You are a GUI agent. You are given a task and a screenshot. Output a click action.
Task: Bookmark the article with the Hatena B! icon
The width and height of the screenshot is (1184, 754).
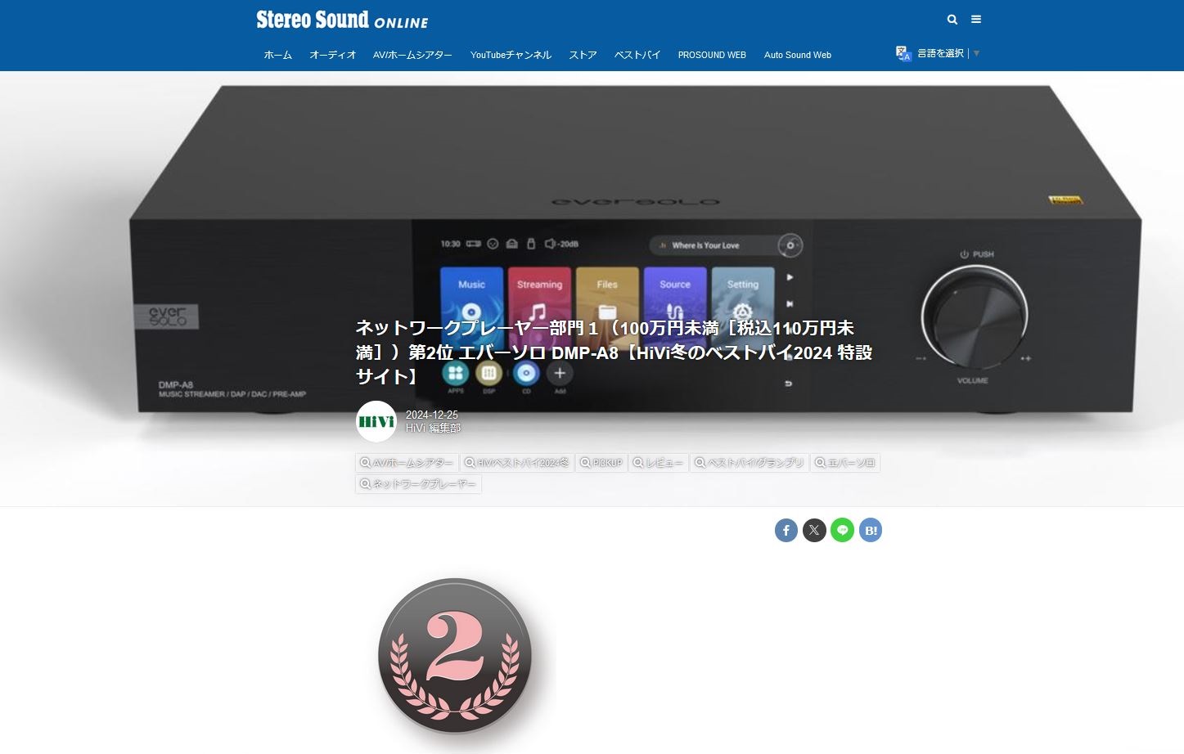(871, 530)
